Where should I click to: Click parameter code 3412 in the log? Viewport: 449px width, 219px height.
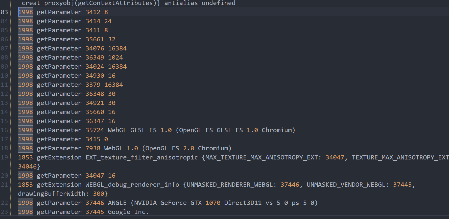tap(93, 12)
